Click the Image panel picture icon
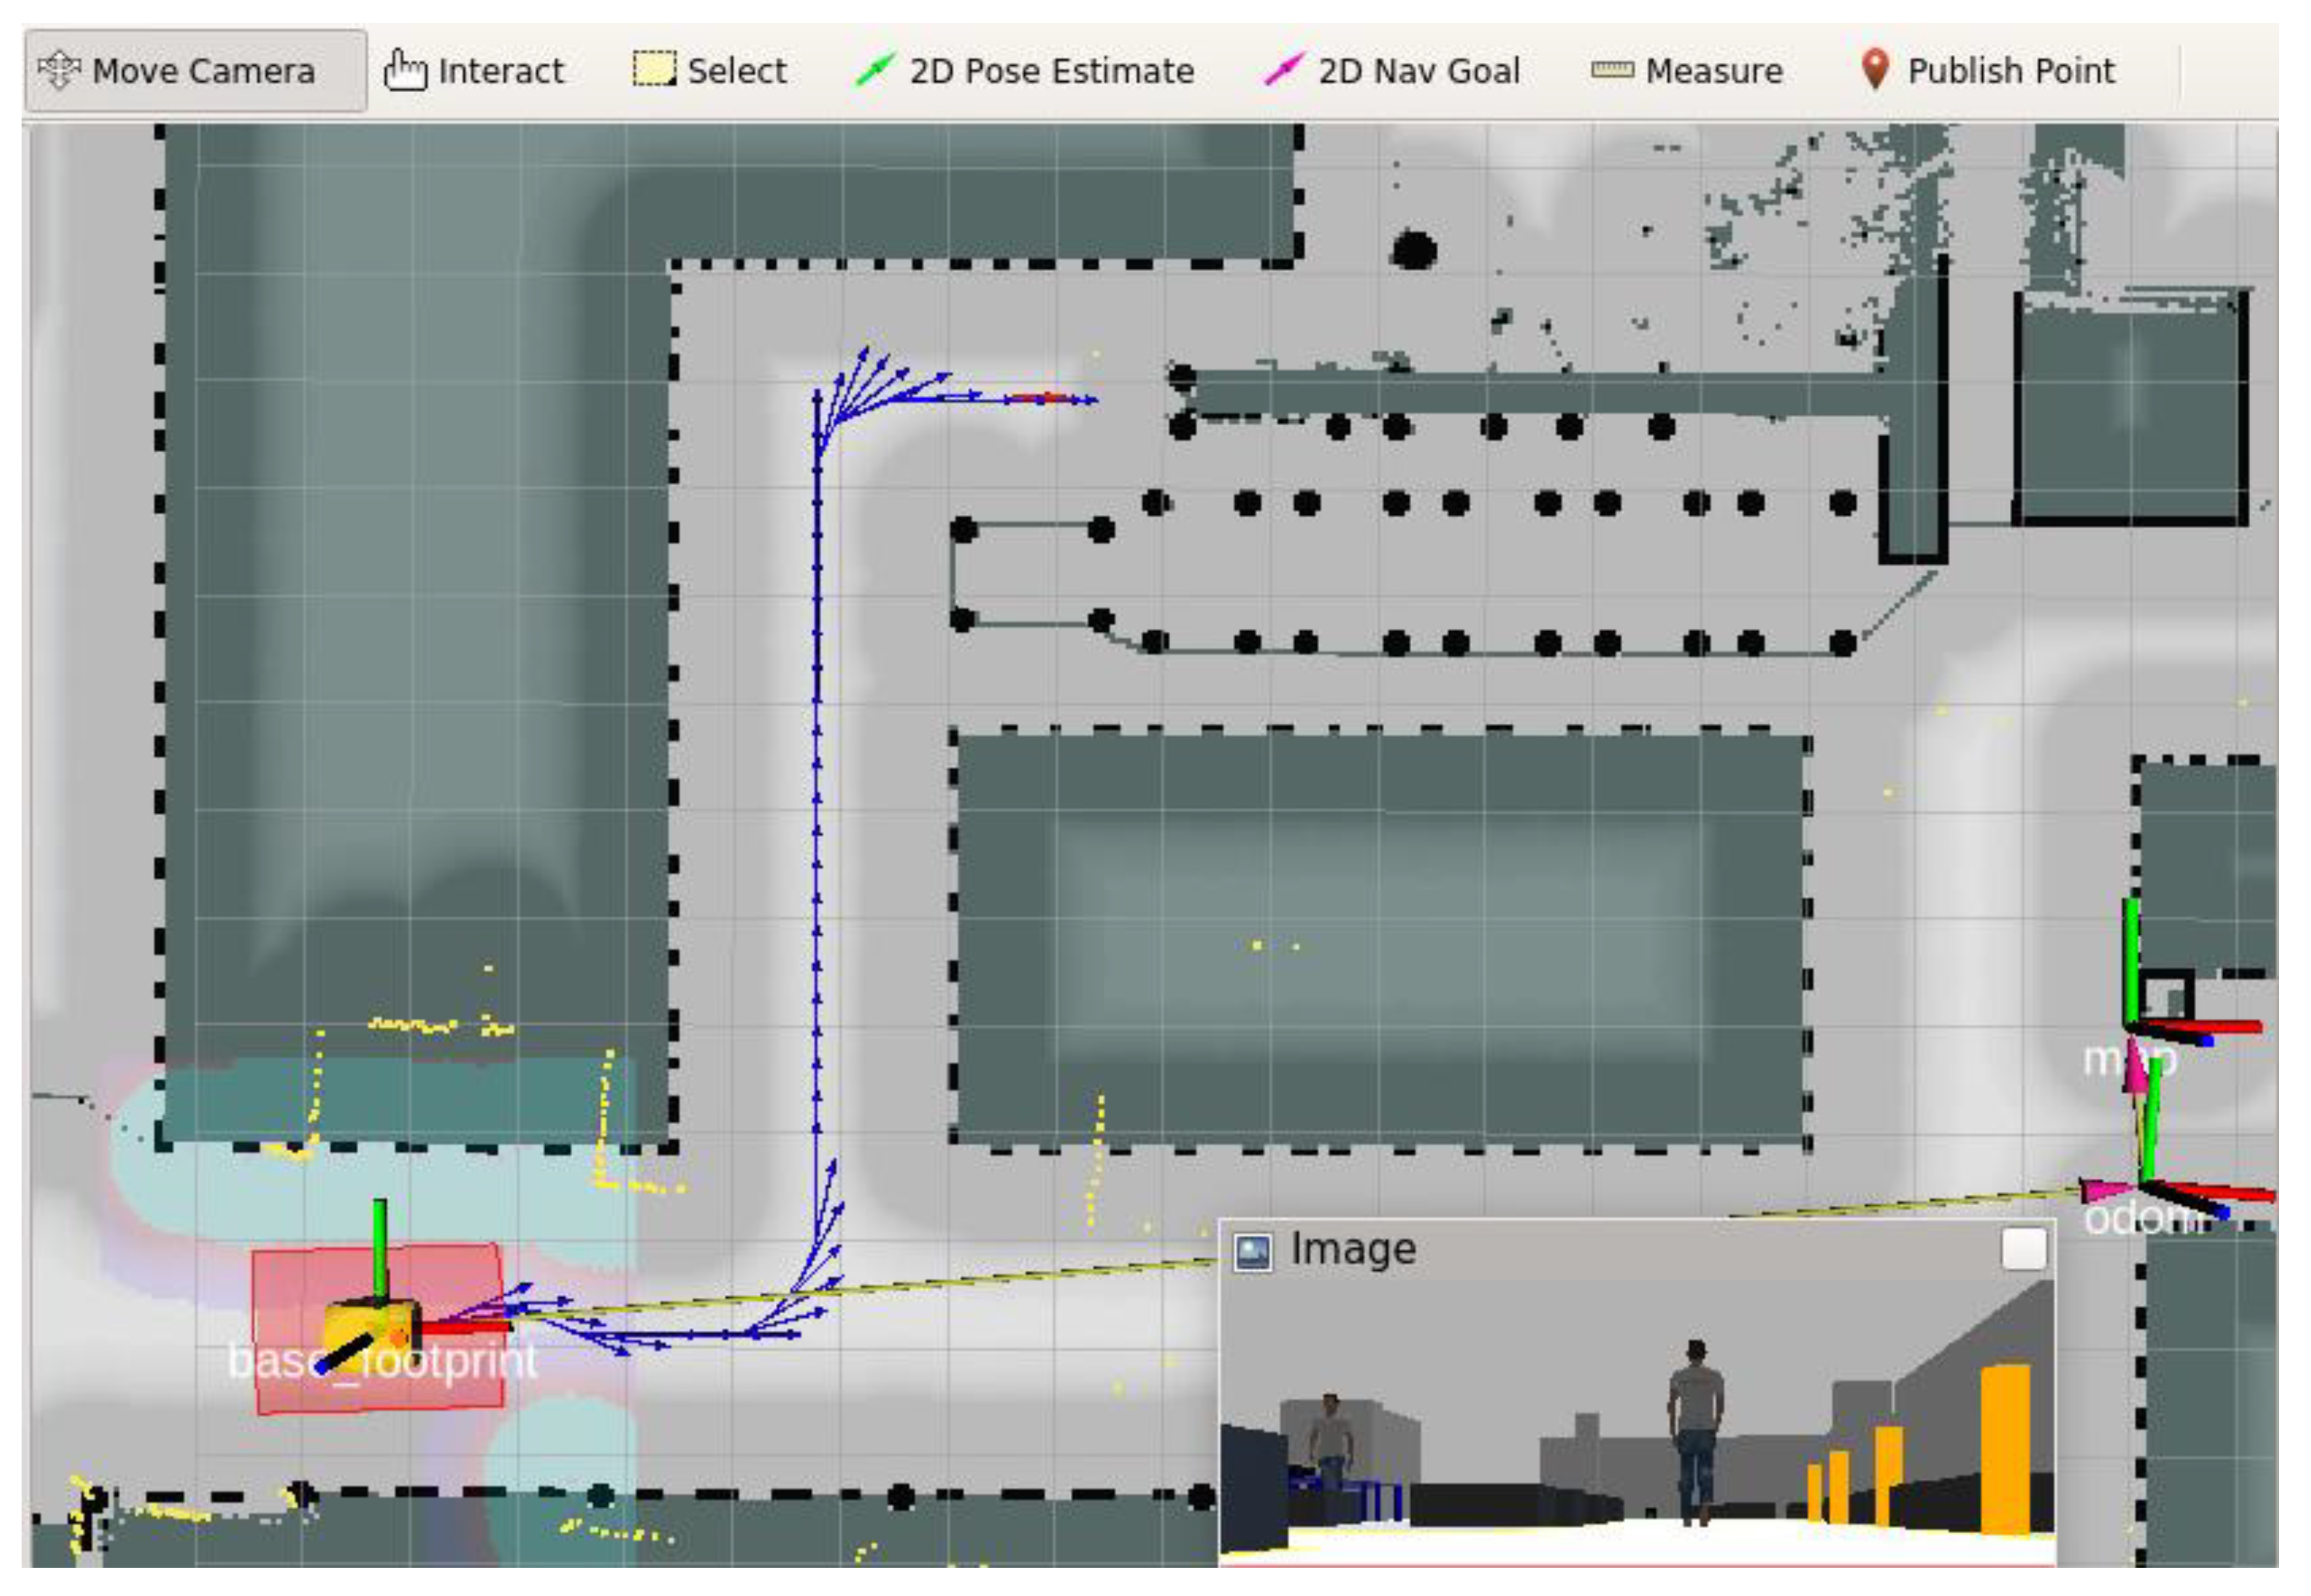Viewport: 2311px width, 1596px height. [x=1253, y=1251]
